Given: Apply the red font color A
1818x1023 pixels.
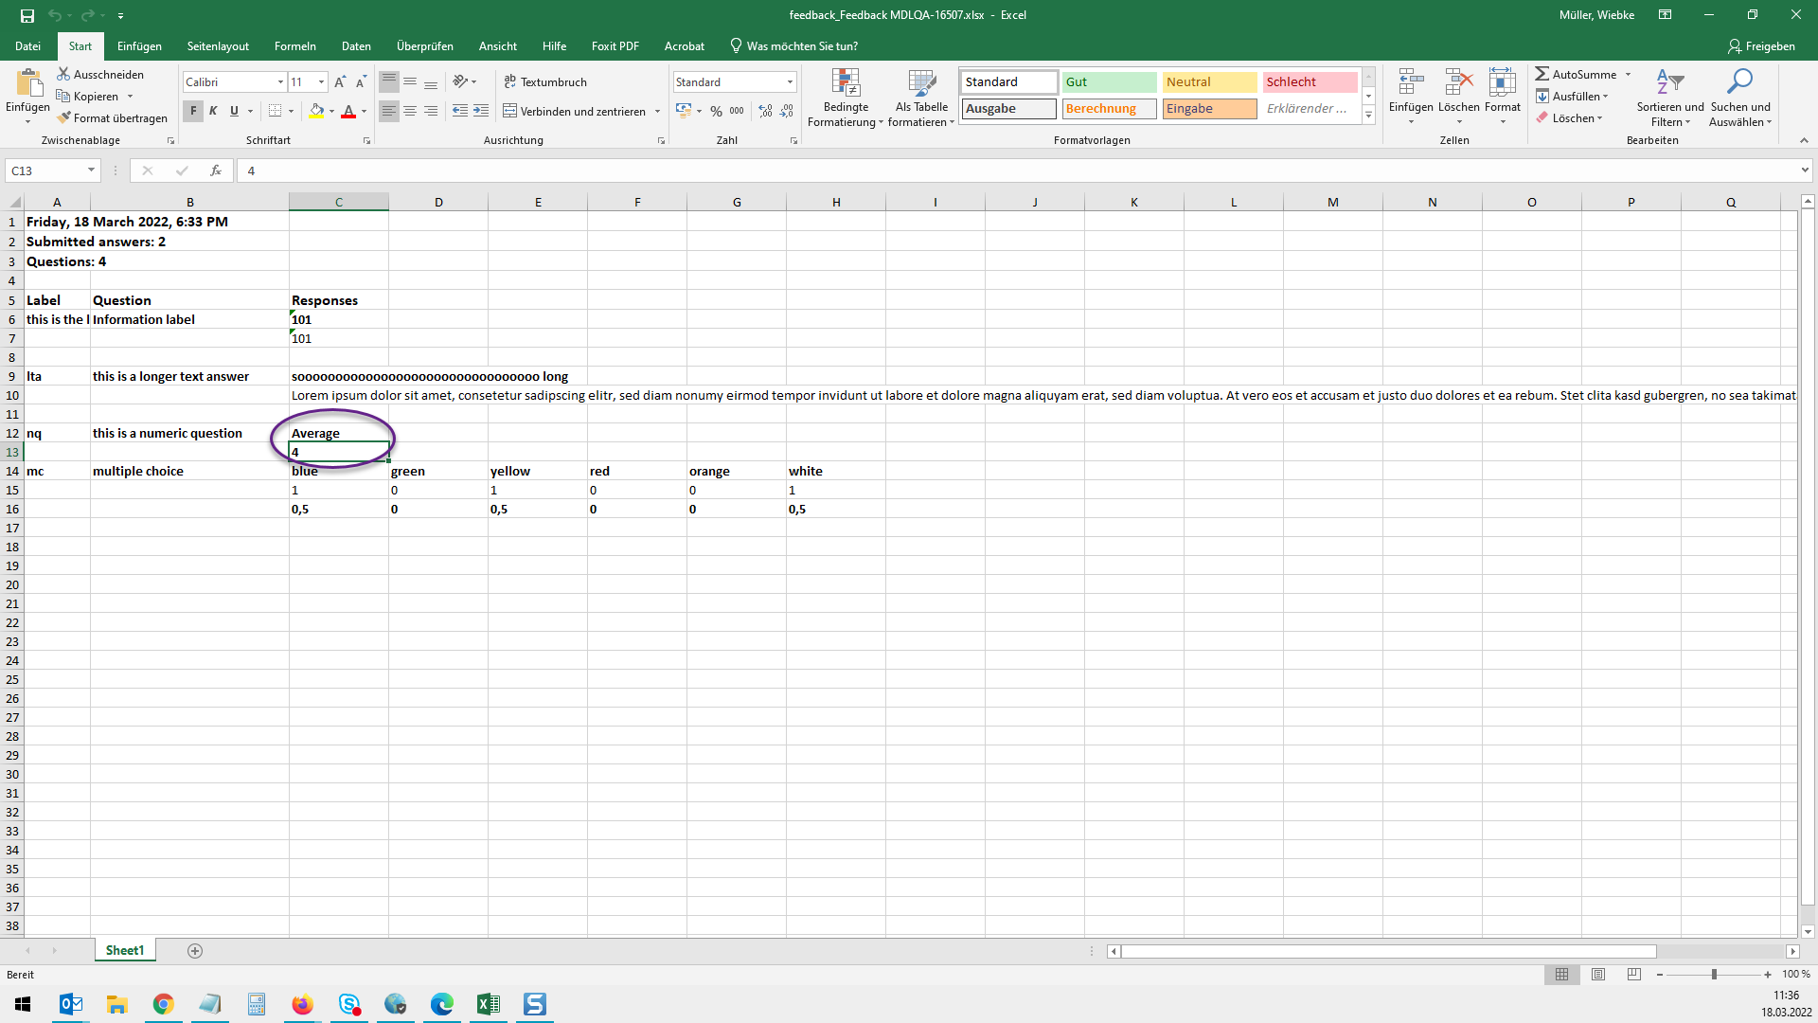Looking at the screenshot, I should [348, 111].
